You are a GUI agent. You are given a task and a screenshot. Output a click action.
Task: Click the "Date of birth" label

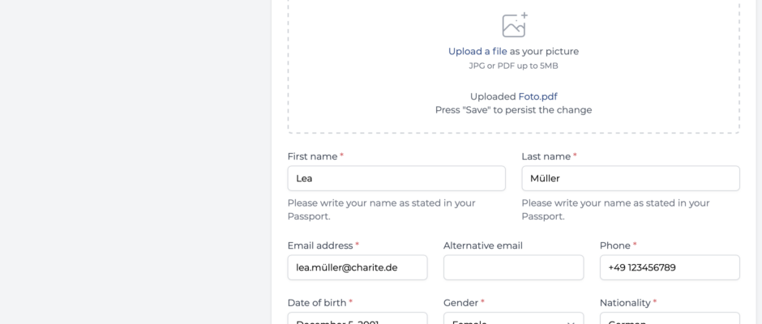[317, 303]
